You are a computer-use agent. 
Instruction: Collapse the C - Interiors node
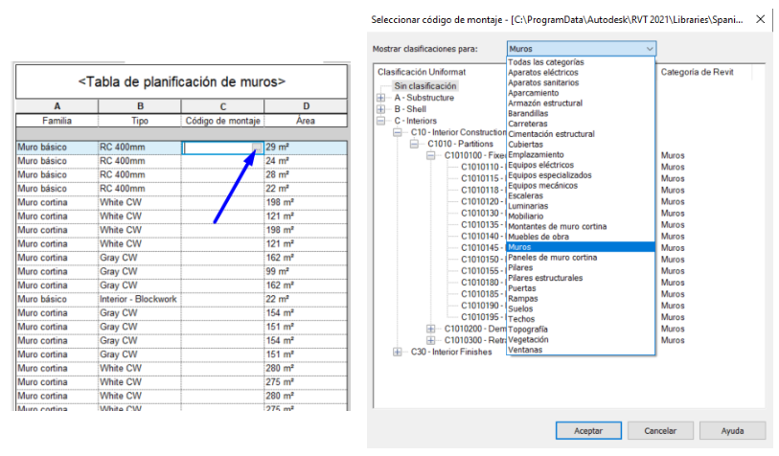[x=381, y=121]
